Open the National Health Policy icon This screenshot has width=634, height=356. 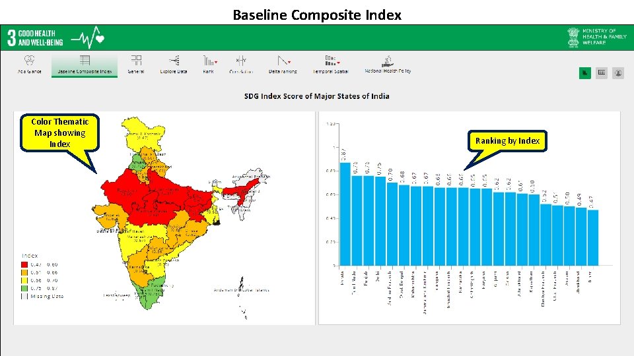coord(388,61)
